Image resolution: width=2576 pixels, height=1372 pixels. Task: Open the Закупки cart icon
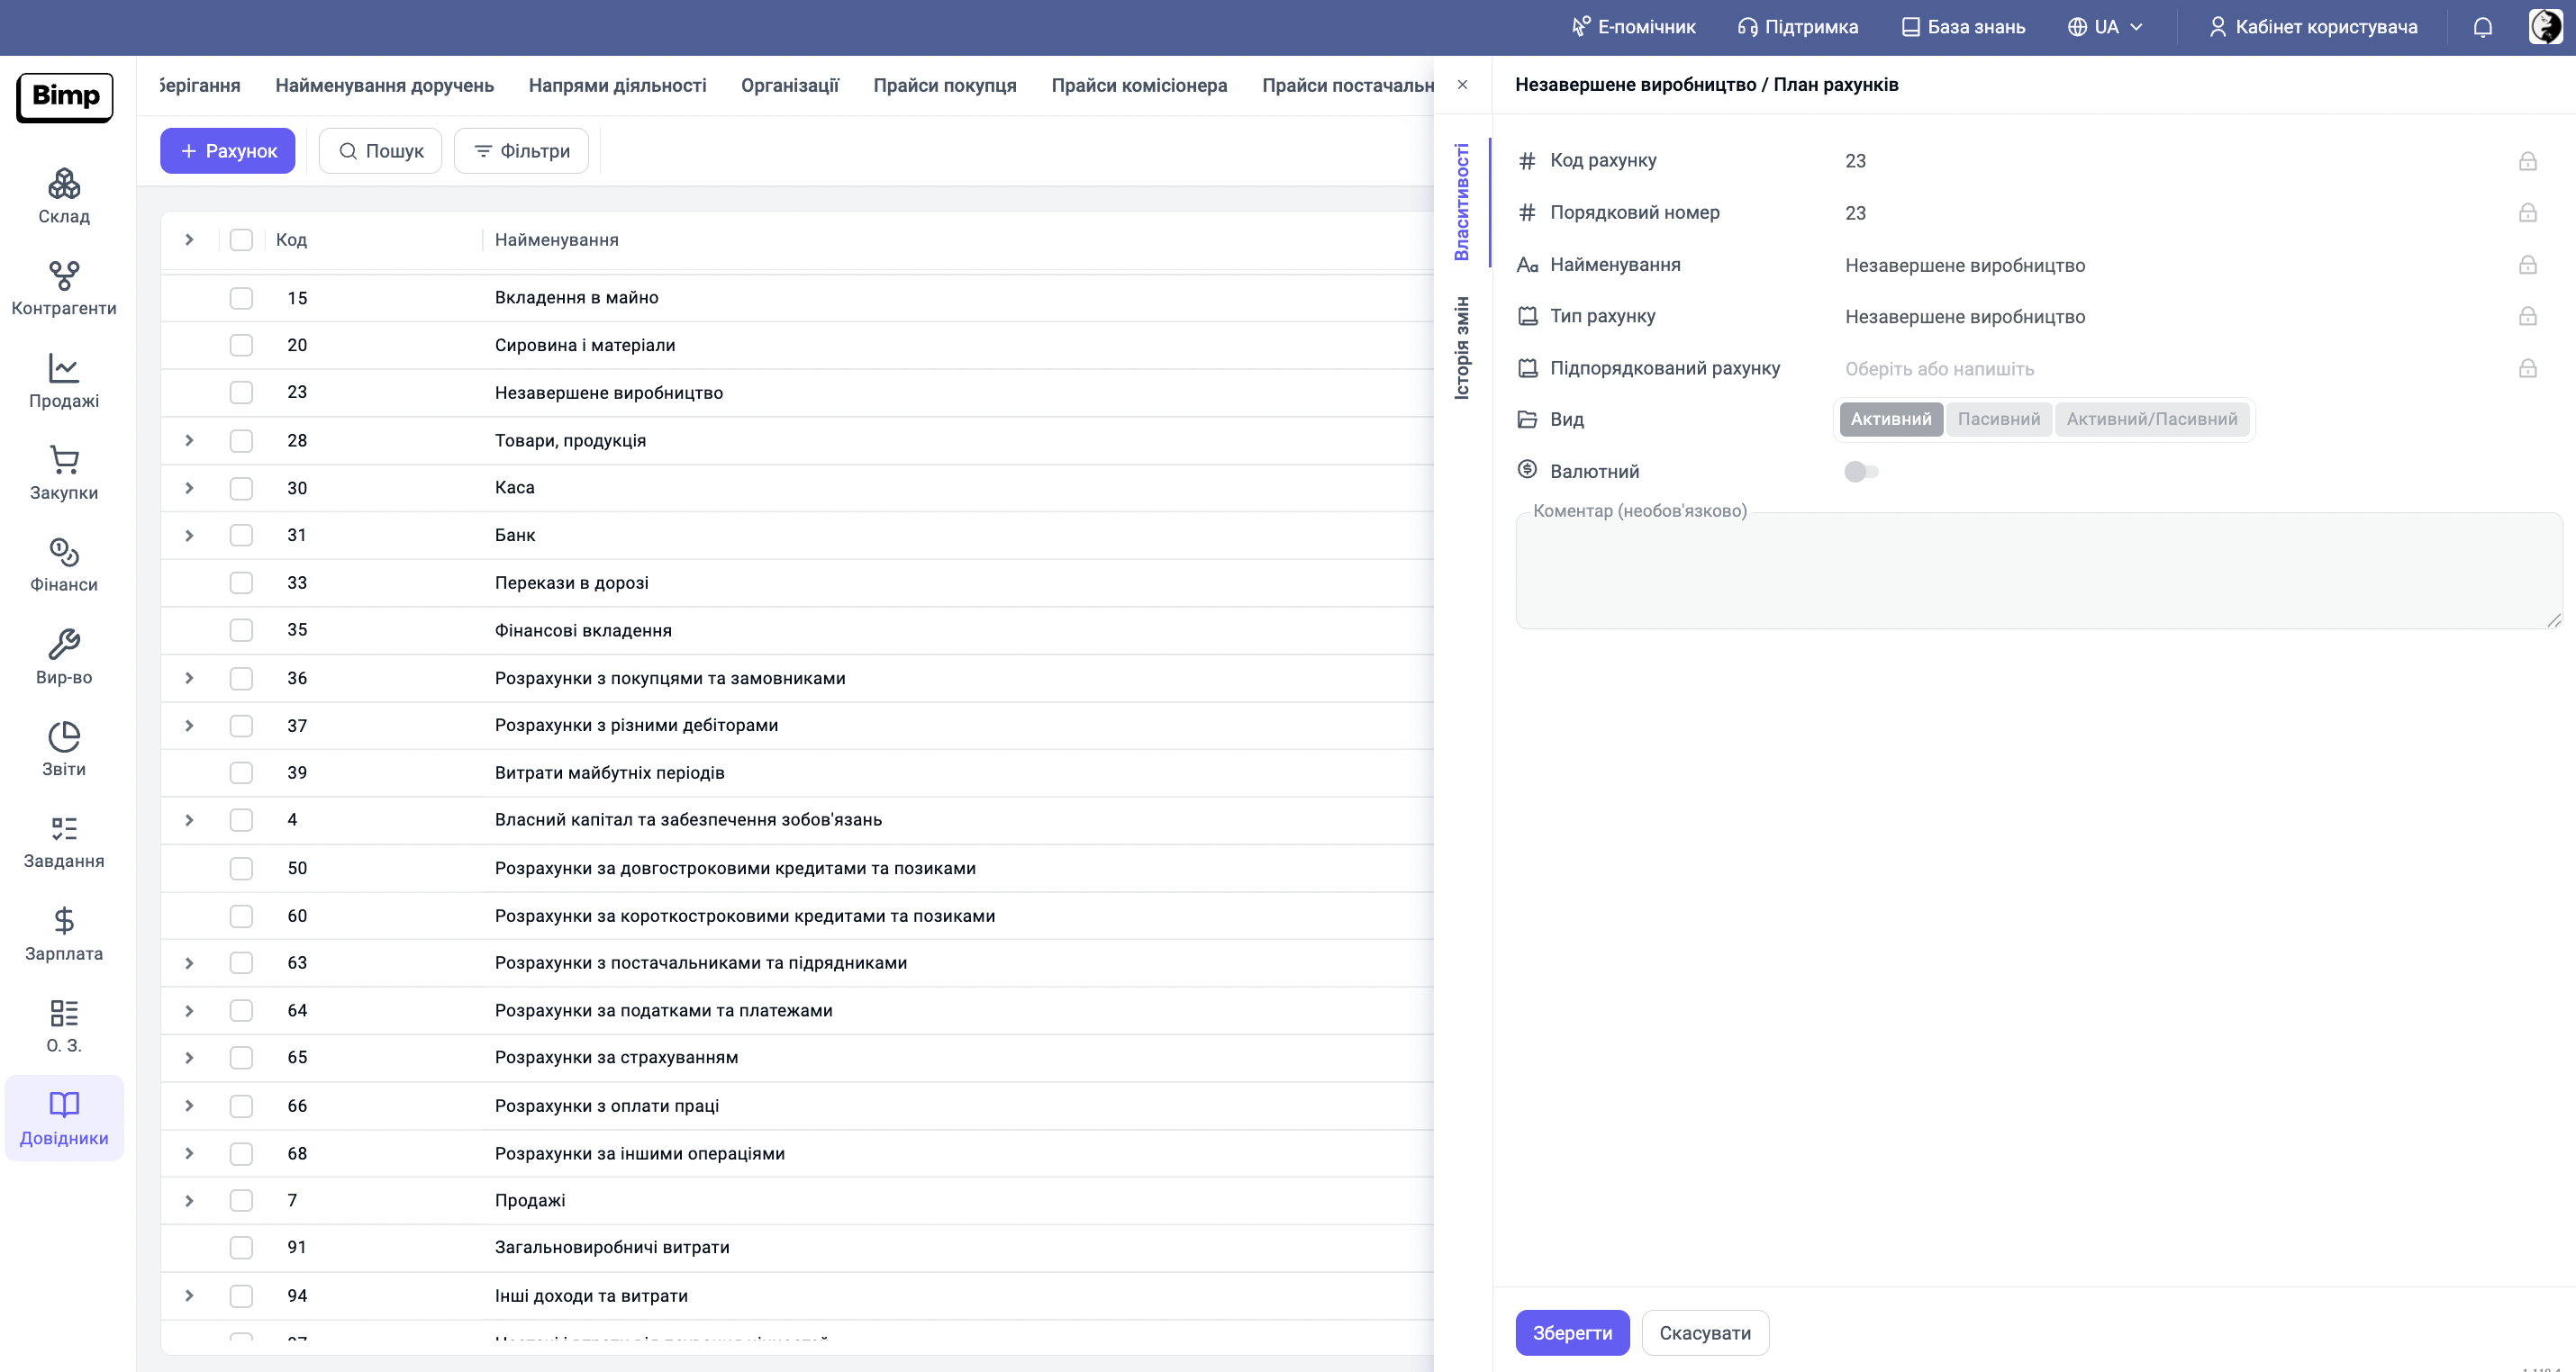tap(64, 461)
